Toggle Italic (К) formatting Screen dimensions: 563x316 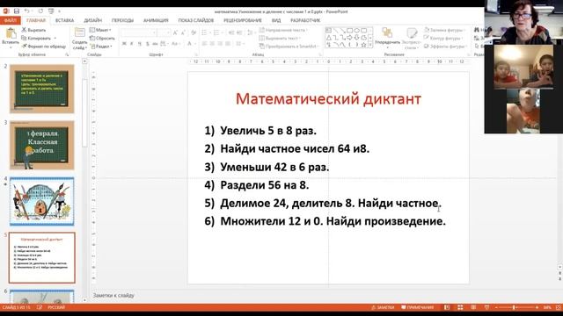[132, 44]
